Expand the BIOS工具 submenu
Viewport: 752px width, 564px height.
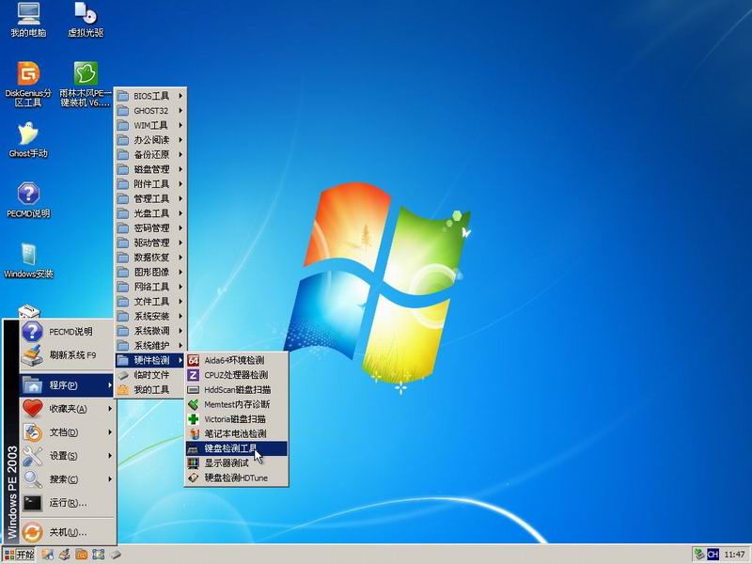click(x=150, y=96)
